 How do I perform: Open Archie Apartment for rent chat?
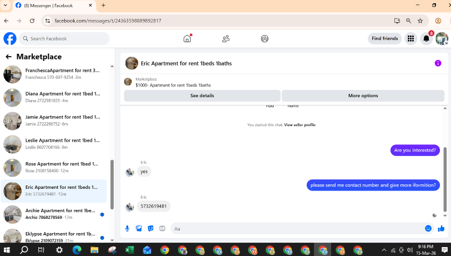click(x=54, y=214)
